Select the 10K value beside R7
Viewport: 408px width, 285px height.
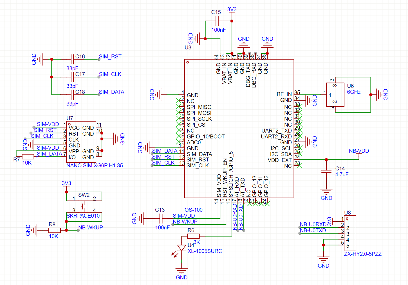[27, 163]
